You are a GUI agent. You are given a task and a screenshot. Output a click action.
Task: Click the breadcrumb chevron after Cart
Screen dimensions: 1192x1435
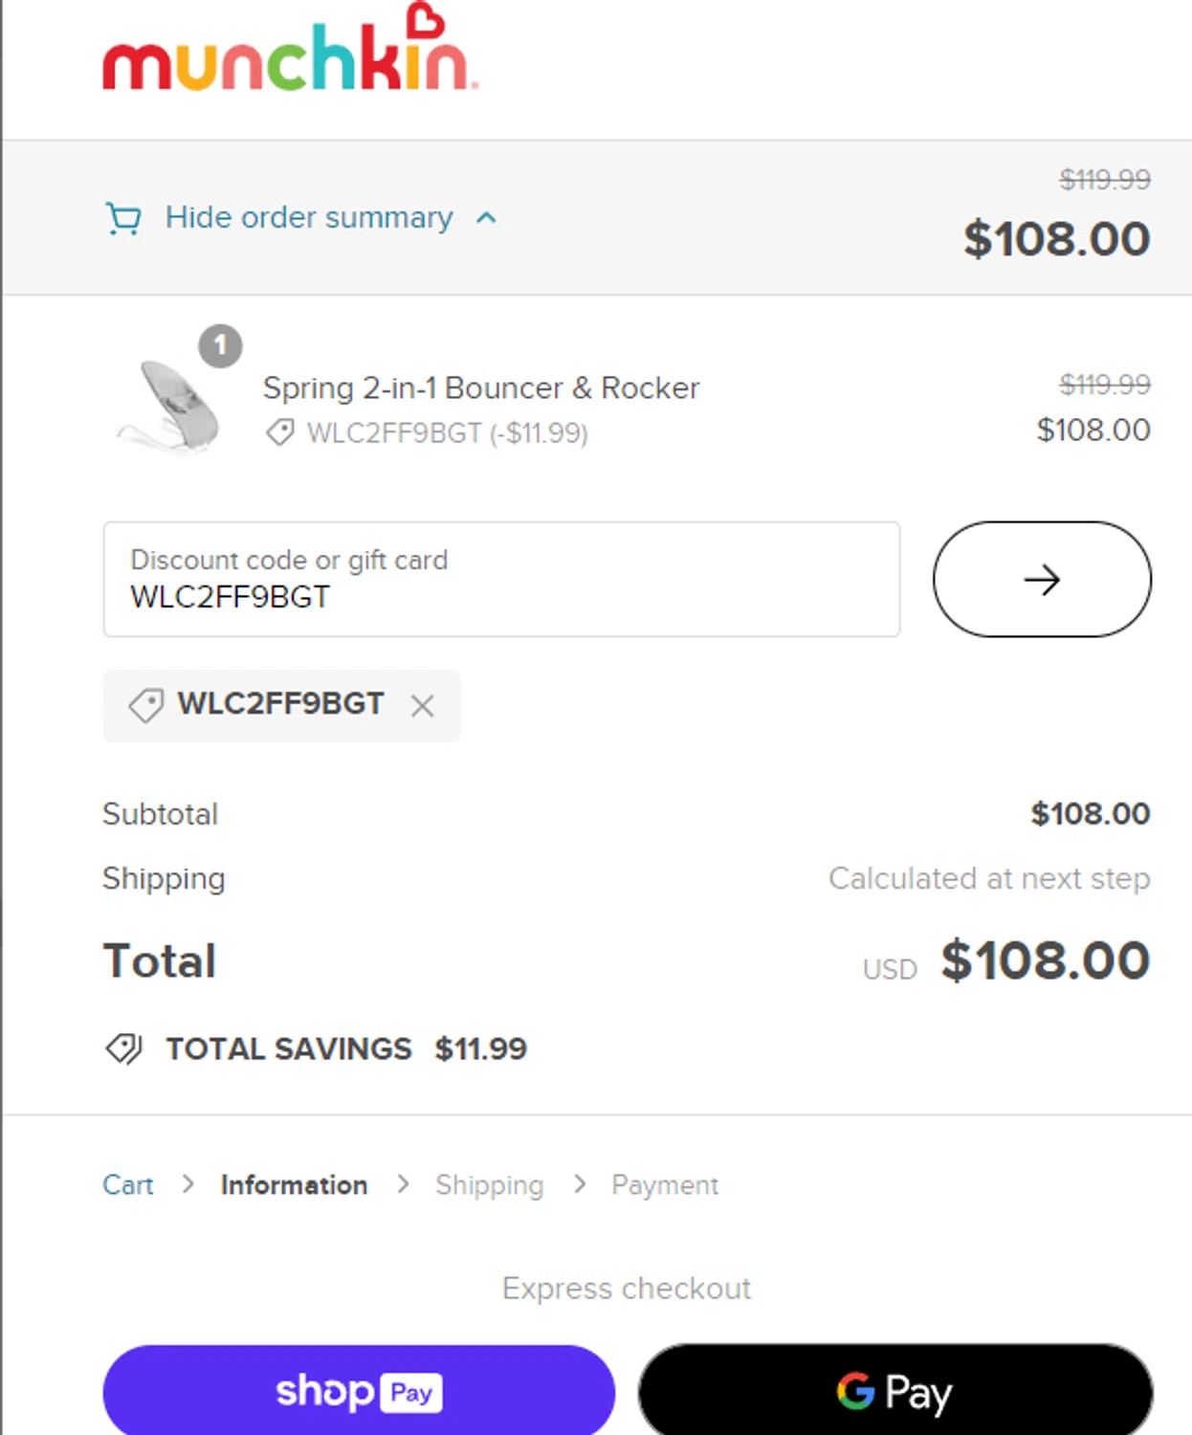(188, 1184)
